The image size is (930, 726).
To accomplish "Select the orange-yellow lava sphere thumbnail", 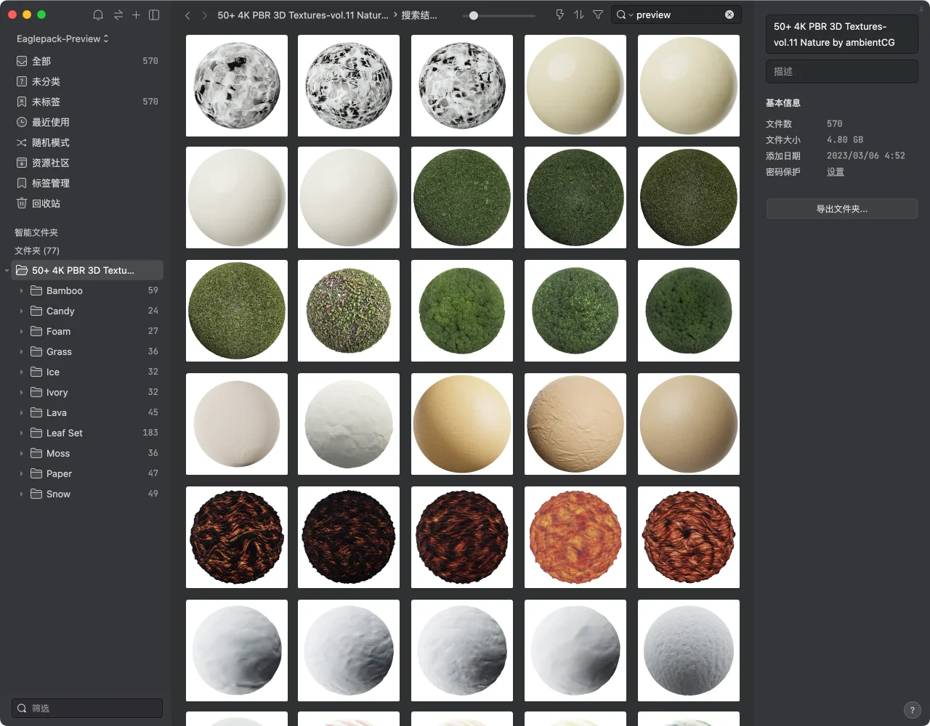I will pyautogui.click(x=575, y=537).
